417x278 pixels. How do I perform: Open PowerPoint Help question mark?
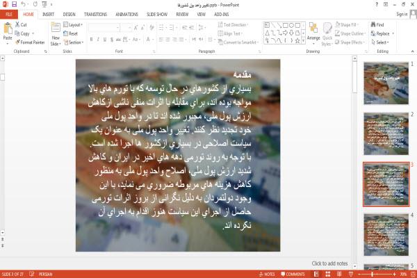tap(377, 5)
